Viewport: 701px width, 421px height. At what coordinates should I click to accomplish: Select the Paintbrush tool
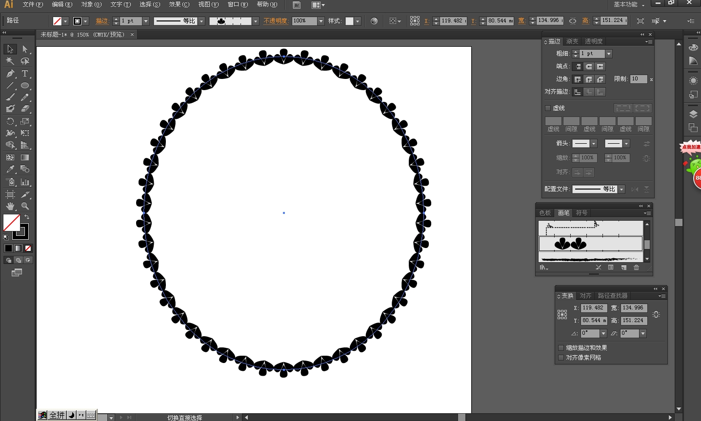click(10, 97)
